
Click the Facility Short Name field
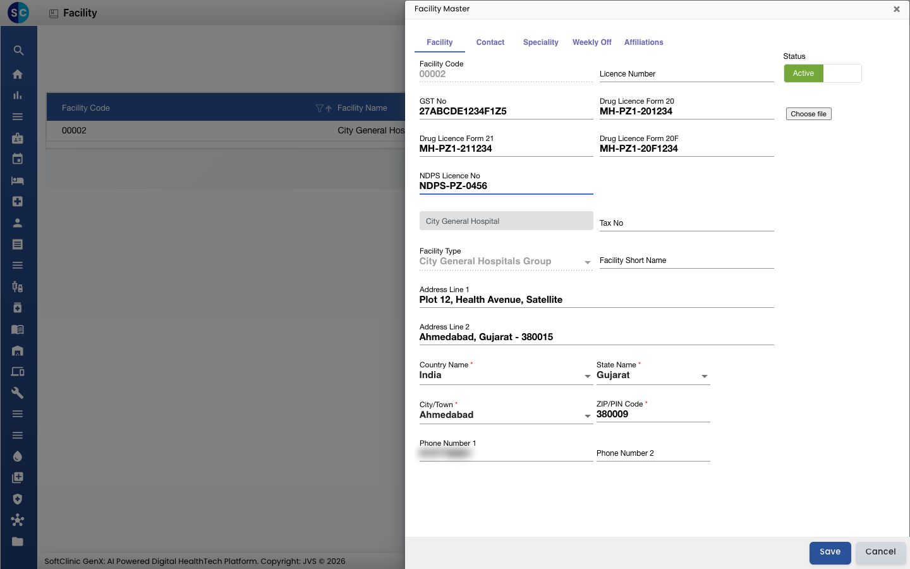(686, 260)
